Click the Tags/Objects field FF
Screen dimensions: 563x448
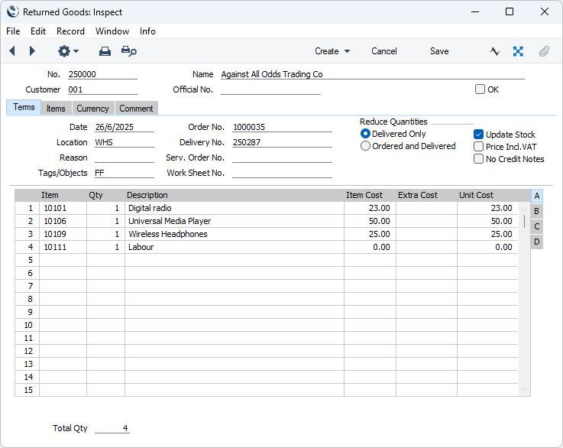coord(125,173)
